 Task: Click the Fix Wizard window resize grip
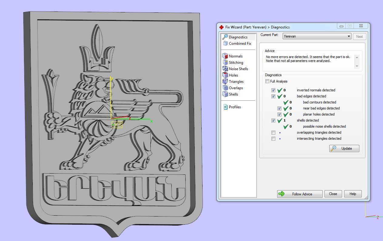point(366,197)
